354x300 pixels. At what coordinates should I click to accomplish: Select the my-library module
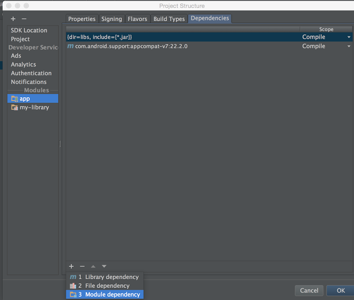[x=34, y=107]
